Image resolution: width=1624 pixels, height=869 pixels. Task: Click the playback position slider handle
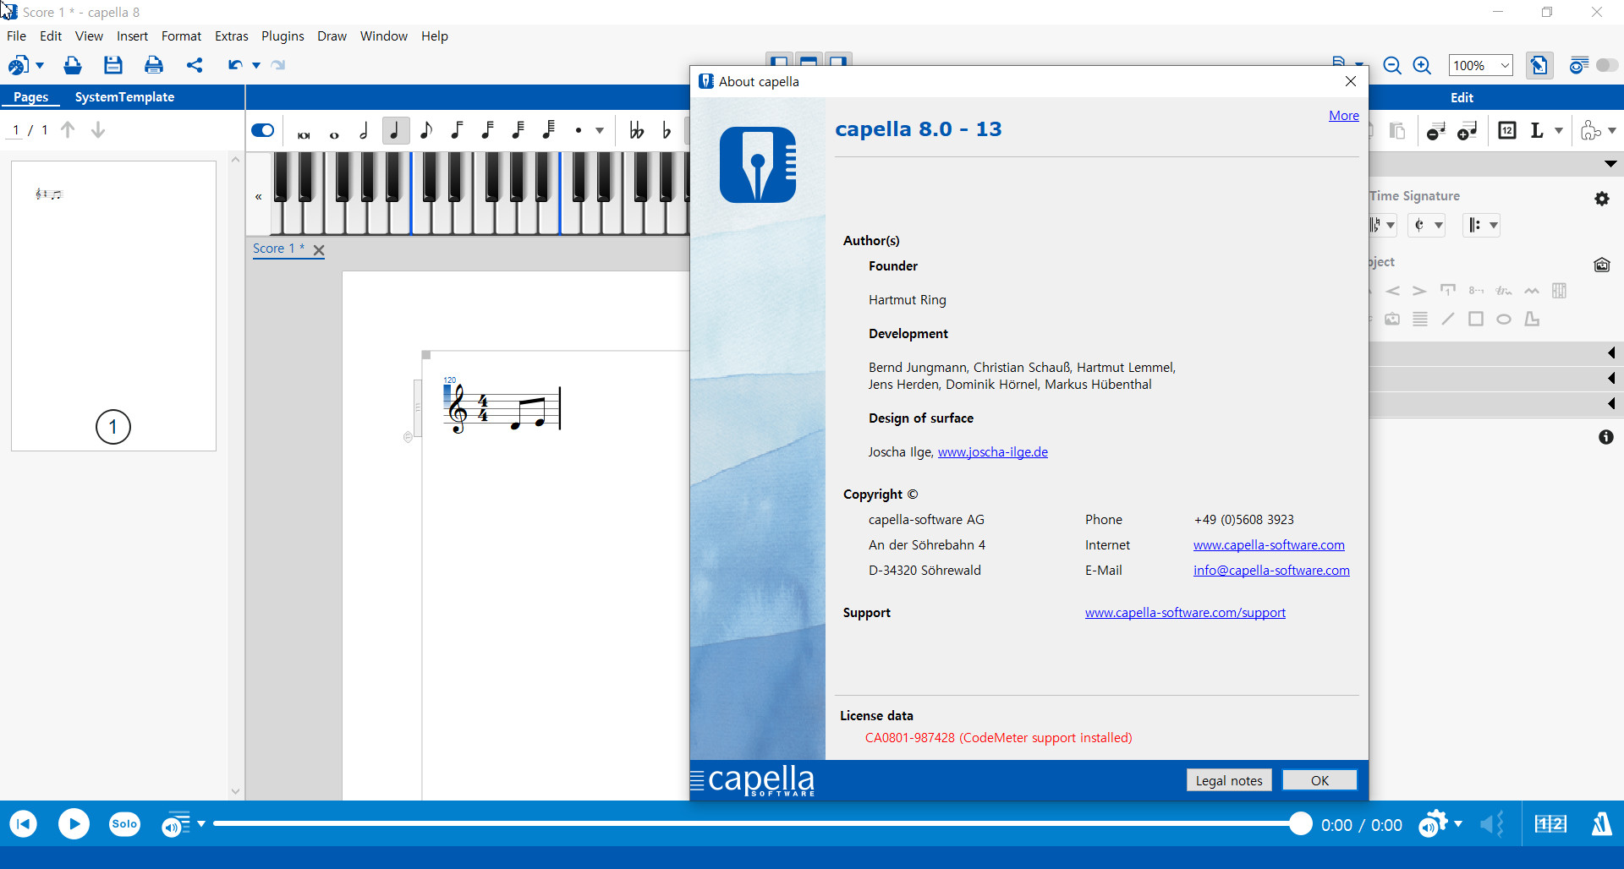pos(1300,823)
